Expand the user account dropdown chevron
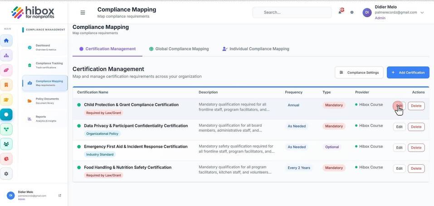Viewport: 434px width, 206px height. pyautogui.click(x=422, y=12)
